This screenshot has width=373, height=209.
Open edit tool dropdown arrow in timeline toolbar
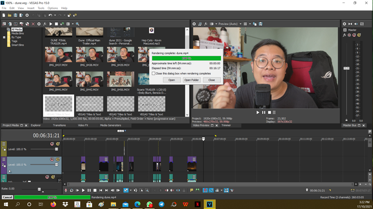tap(130, 190)
